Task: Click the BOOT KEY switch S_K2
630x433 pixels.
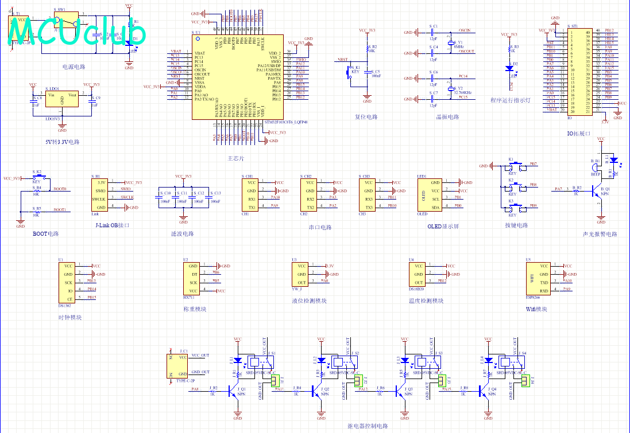Action: coord(40,177)
